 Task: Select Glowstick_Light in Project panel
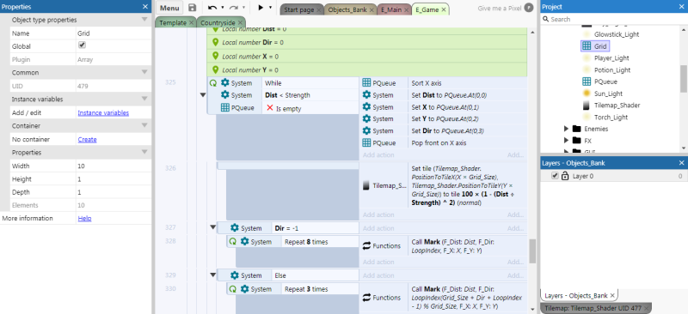pyautogui.click(x=617, y=34)
